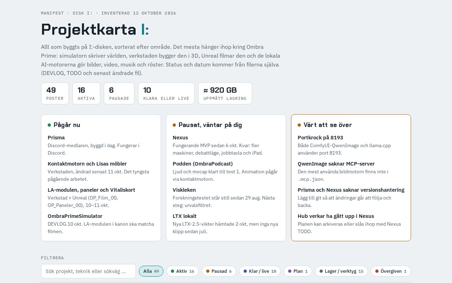Open the Prisma entry under Pågår nu
452x283 pixels.
[56, 138]
